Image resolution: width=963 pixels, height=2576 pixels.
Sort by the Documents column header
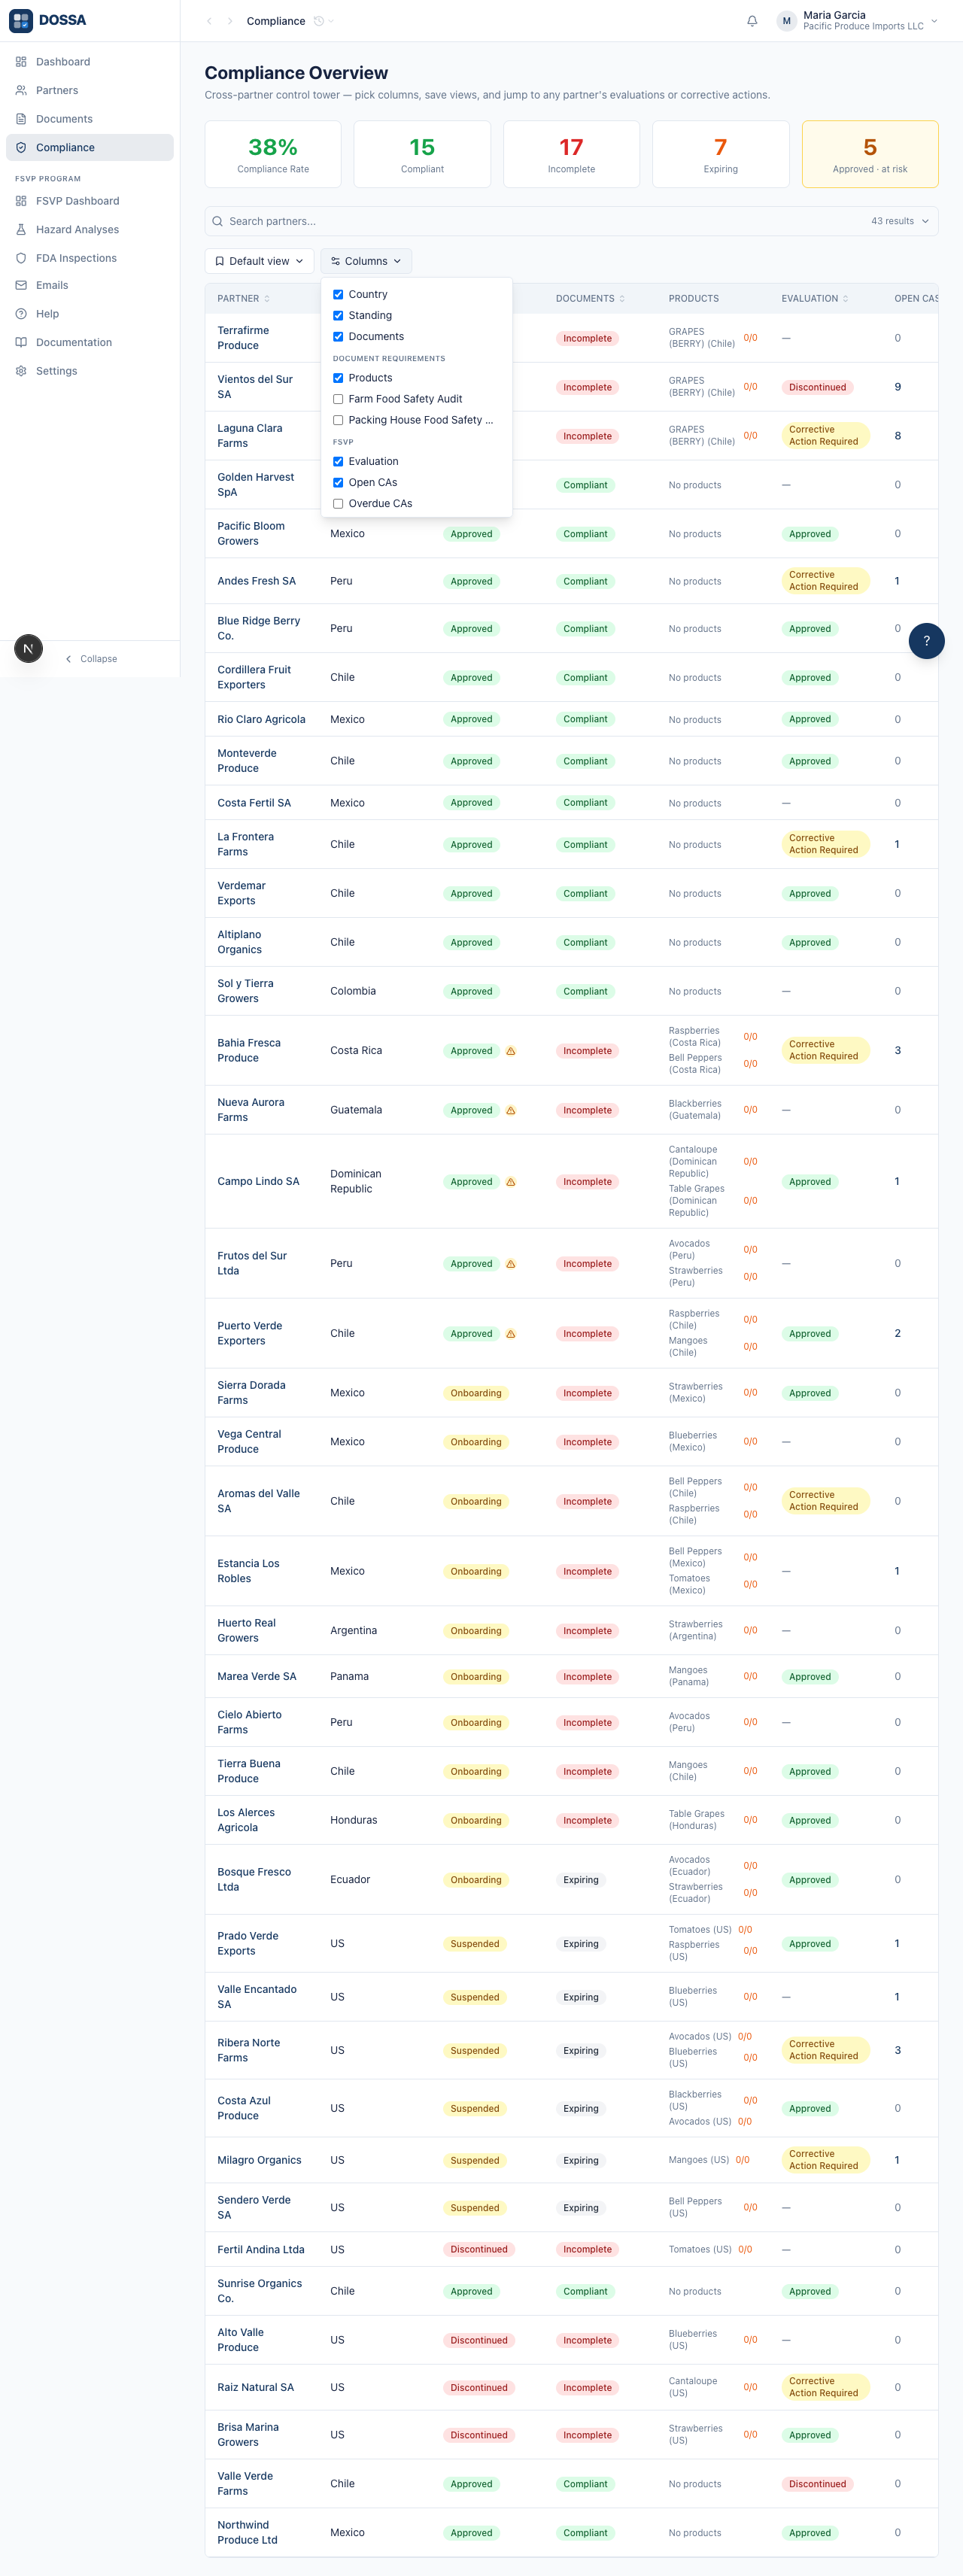click(x=590, y=298)
